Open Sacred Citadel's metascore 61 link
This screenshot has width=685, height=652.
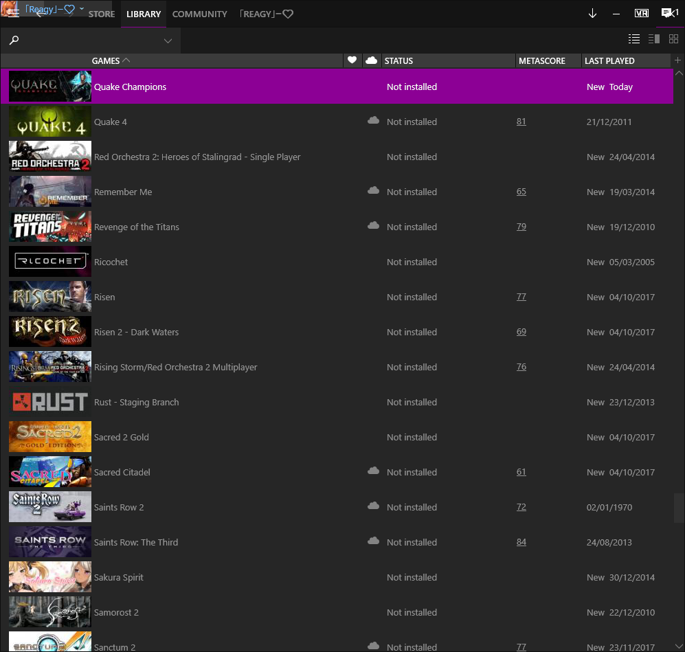point(521,471)
